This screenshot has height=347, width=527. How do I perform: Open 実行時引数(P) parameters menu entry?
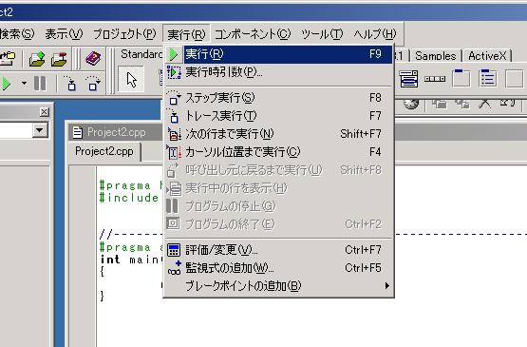tap(278, 72)
